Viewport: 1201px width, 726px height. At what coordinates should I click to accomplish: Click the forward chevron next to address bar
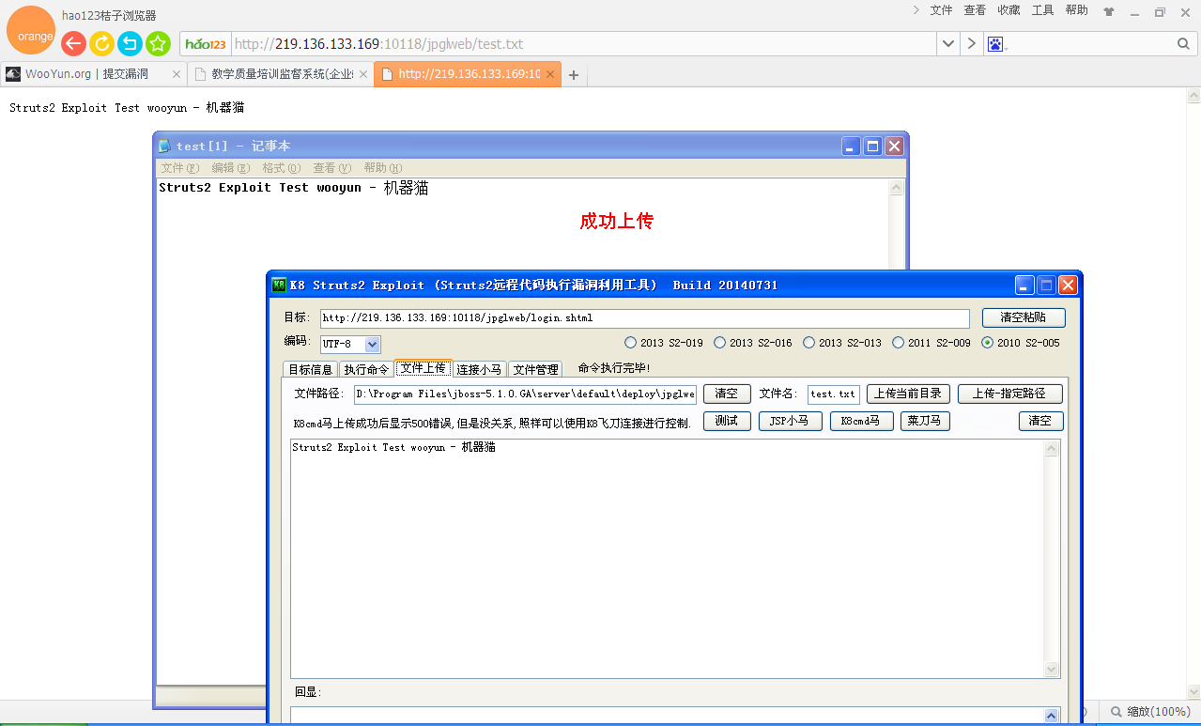(x=971, y=44)
